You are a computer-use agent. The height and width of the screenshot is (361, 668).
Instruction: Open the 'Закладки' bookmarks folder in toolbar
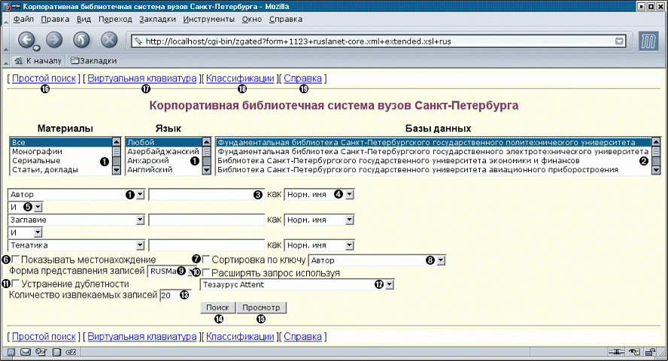94,61
